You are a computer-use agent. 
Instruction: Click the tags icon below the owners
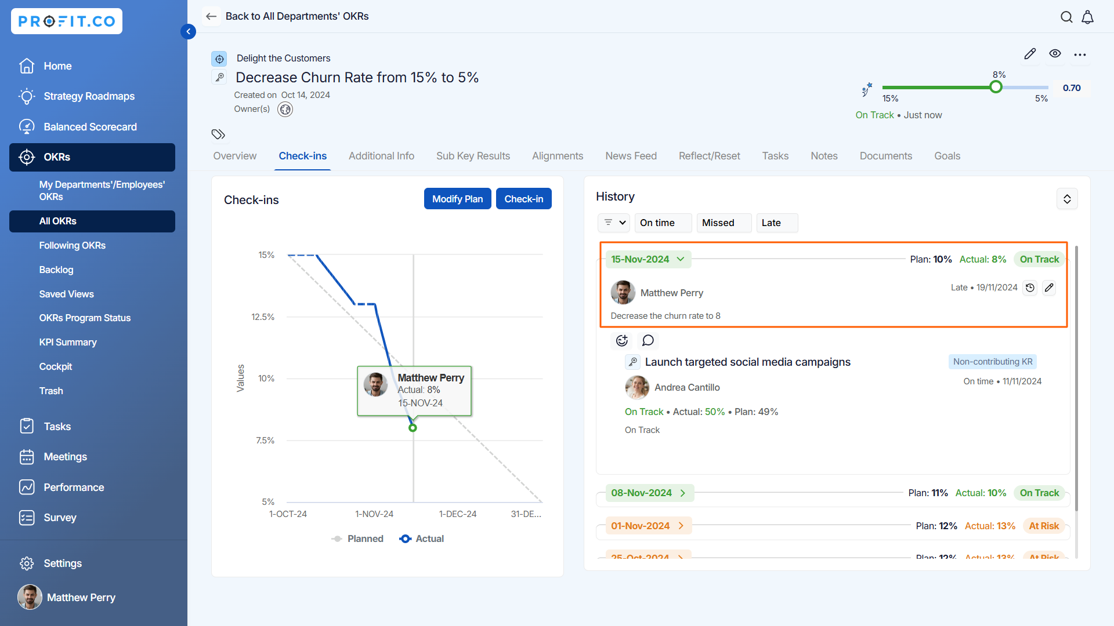[218, 134]
